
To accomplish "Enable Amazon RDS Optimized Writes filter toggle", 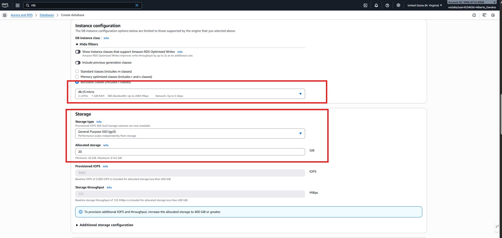I will 78,52.
